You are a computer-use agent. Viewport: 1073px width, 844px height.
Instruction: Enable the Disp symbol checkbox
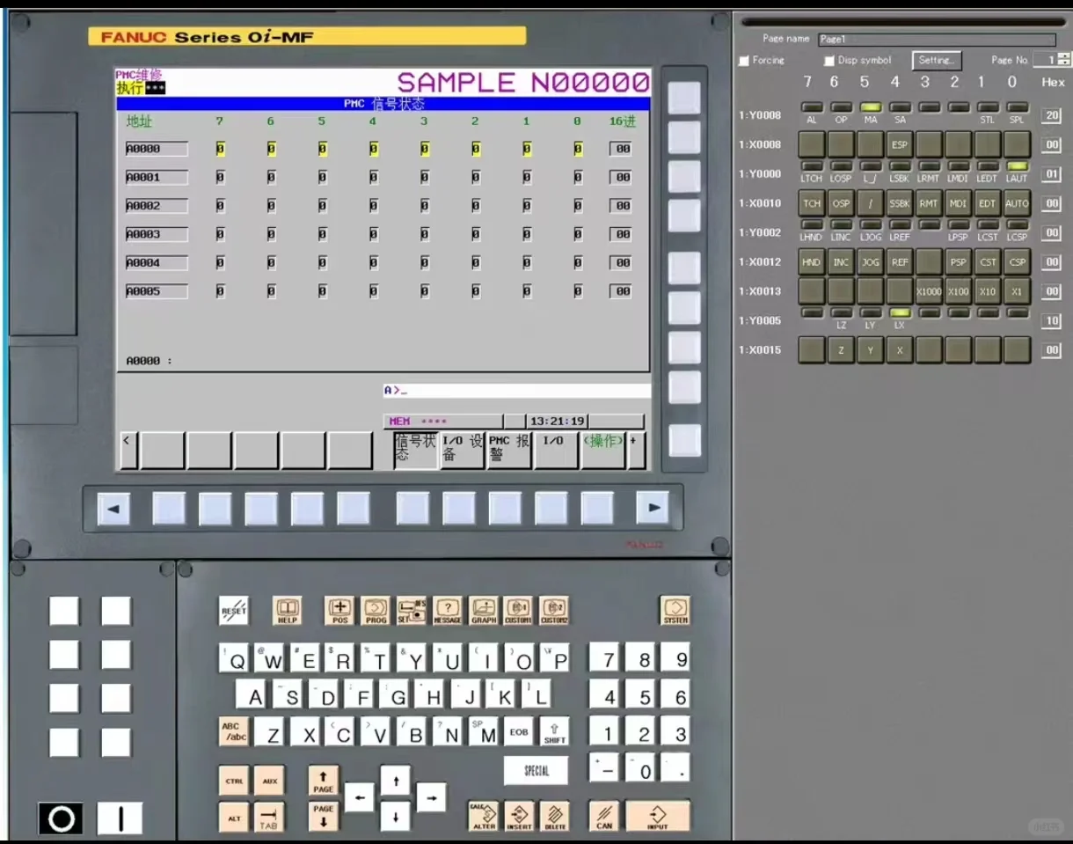point(828,61)
